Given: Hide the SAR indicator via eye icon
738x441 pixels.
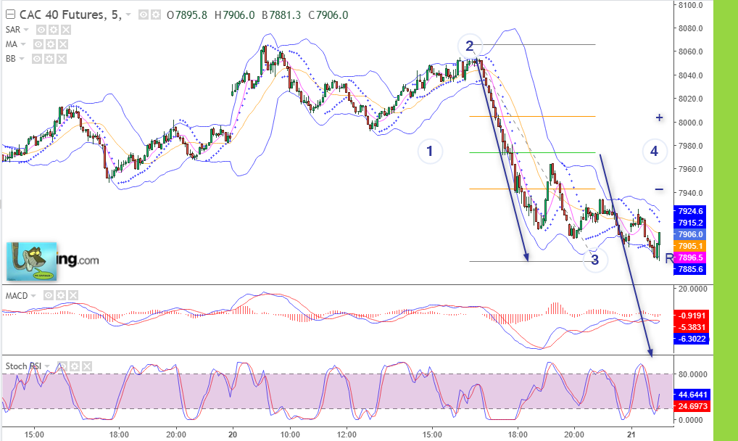Looking at the screenshot, I should point(41,30).
